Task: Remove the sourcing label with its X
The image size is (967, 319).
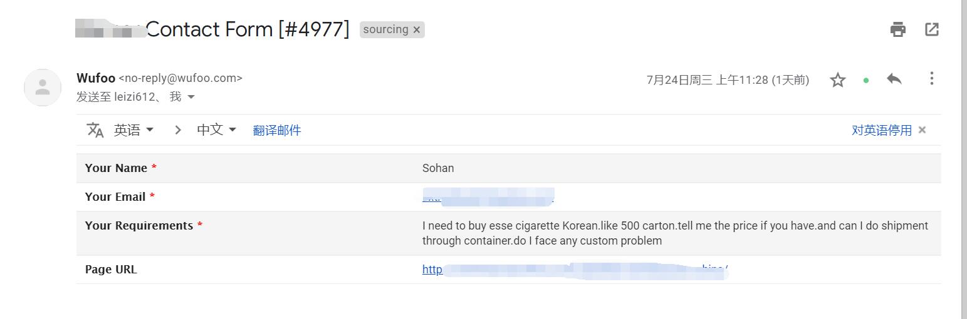Action: 417,30
